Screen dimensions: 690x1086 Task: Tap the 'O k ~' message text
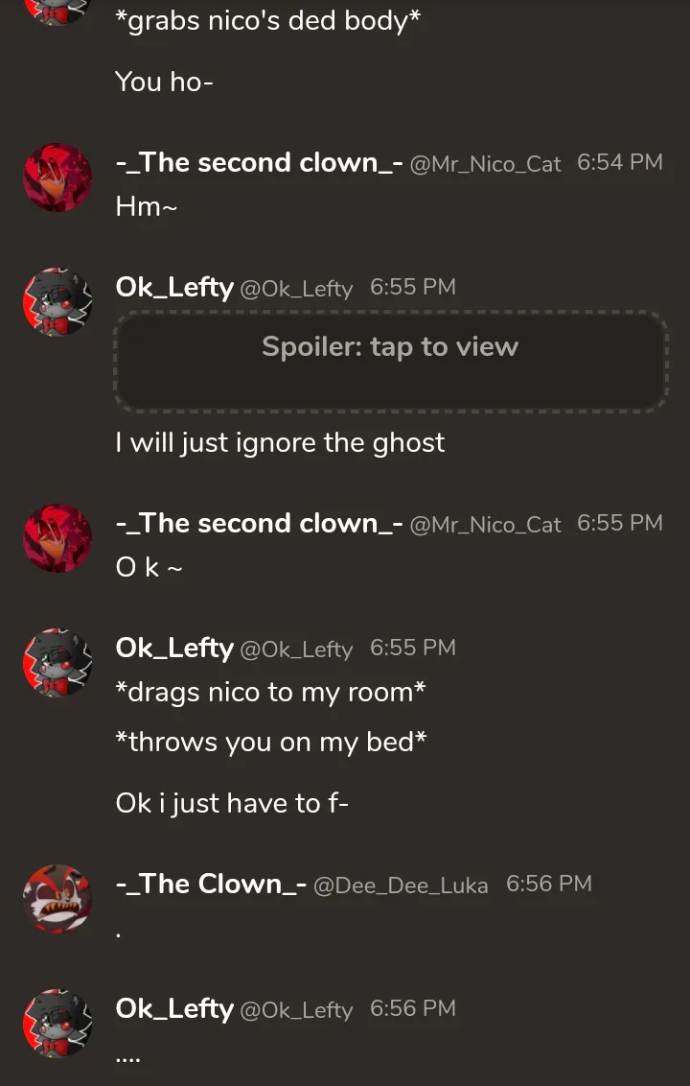(149, 567)
